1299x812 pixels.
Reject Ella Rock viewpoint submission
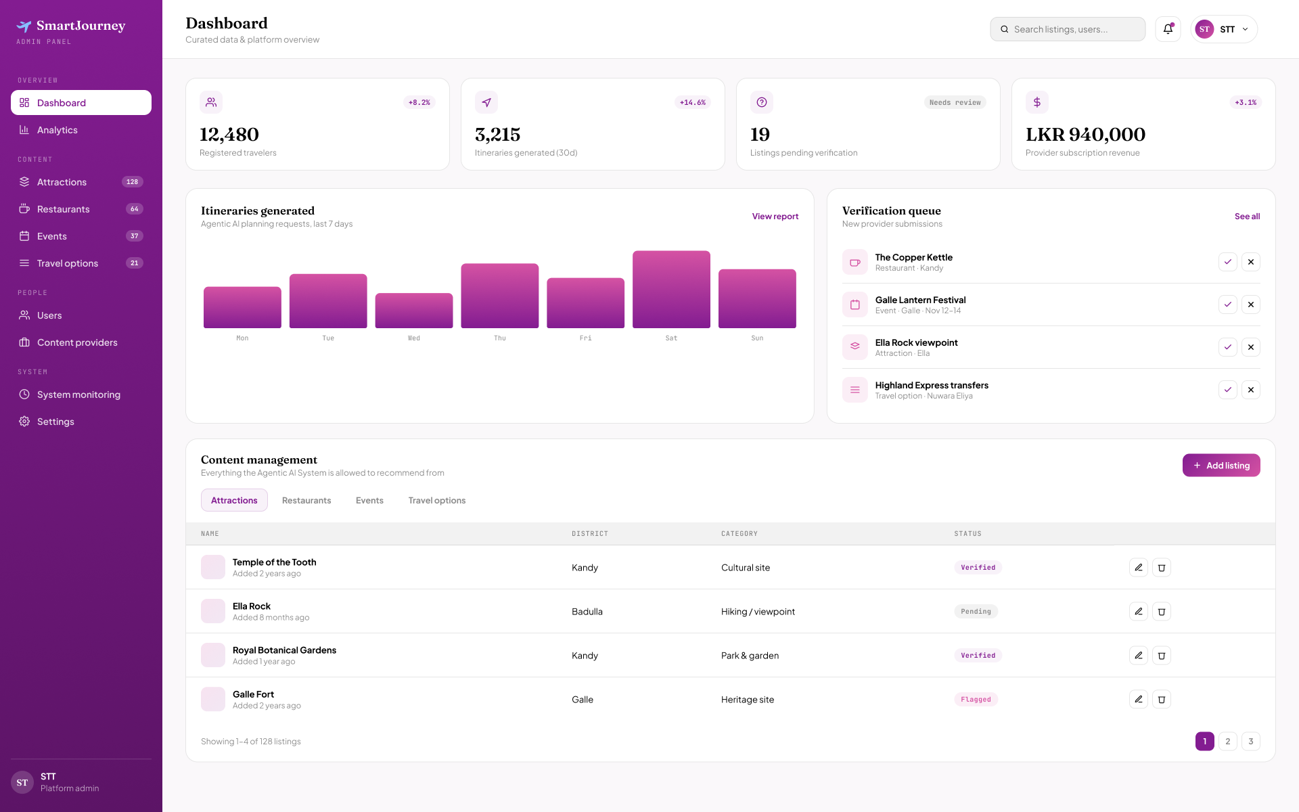1250,347
